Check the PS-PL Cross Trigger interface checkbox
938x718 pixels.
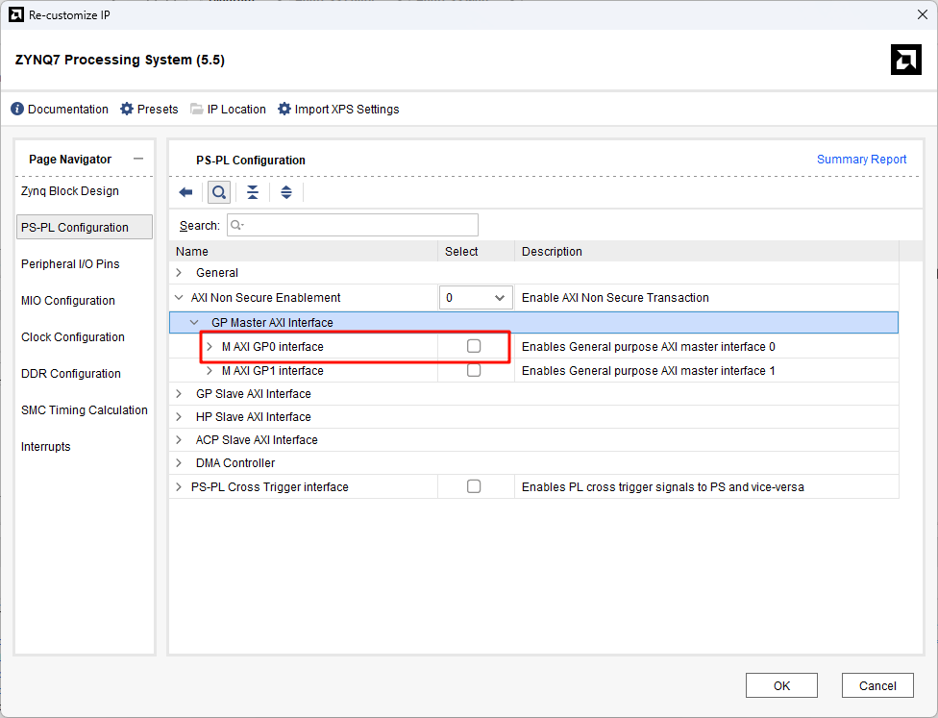coord(474,486)
